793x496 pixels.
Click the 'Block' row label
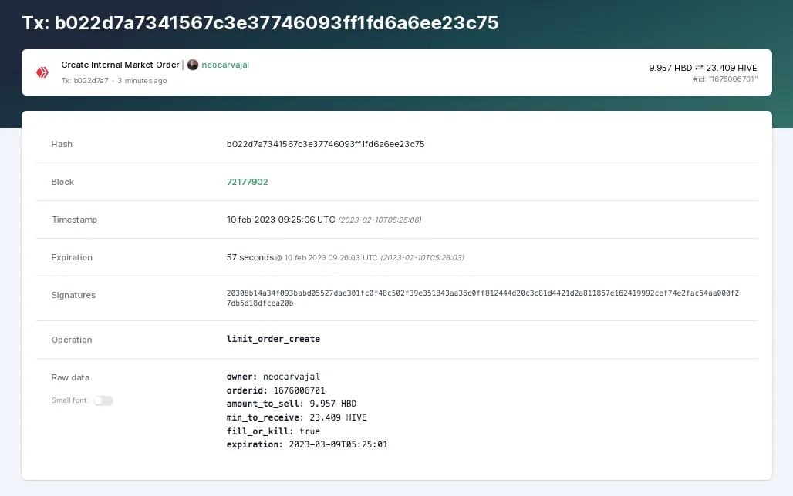[x=62, y=182]
